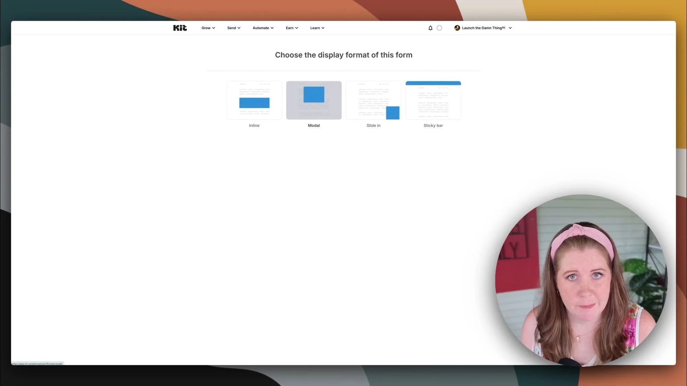The height and width of the screenshot is (386, 687).
Task: Click the Modal text label
Action: (x=314, y=126)
